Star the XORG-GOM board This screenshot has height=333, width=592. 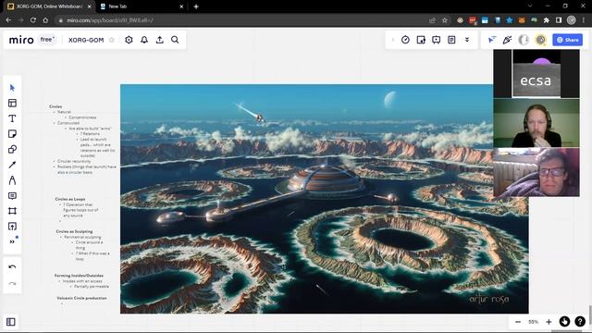(x=112, y=40)
